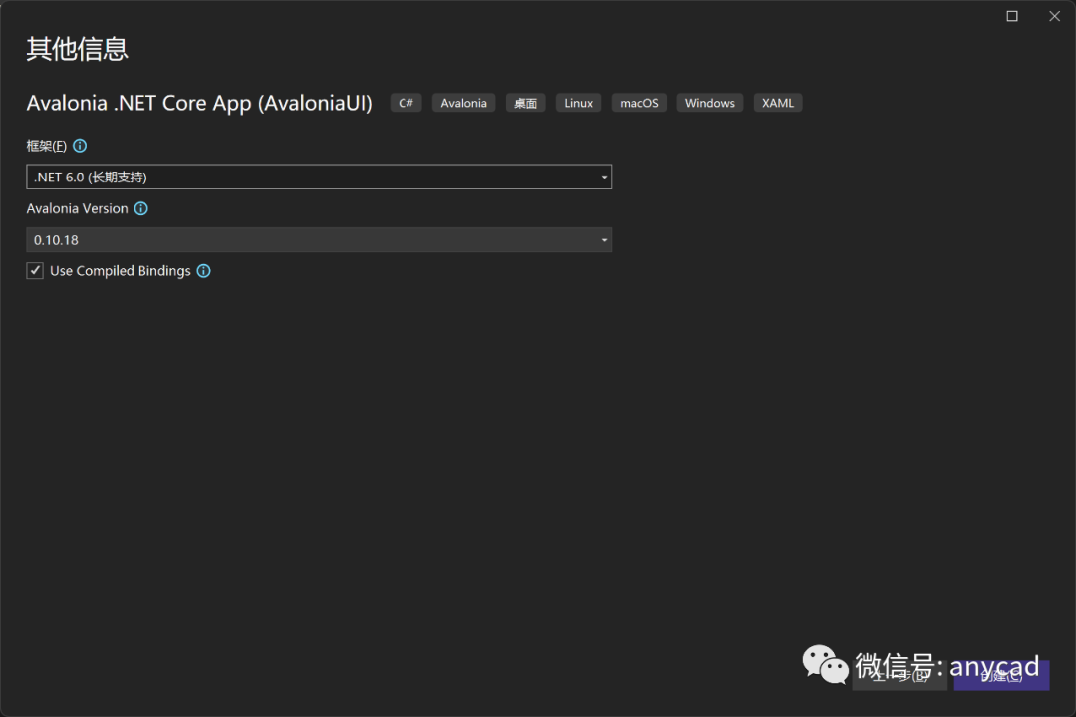The height and width of the screenshot is (717, 1076).
Task: Toggle the Use Compiled Bindings checkbox
Action: click(35, 271)
